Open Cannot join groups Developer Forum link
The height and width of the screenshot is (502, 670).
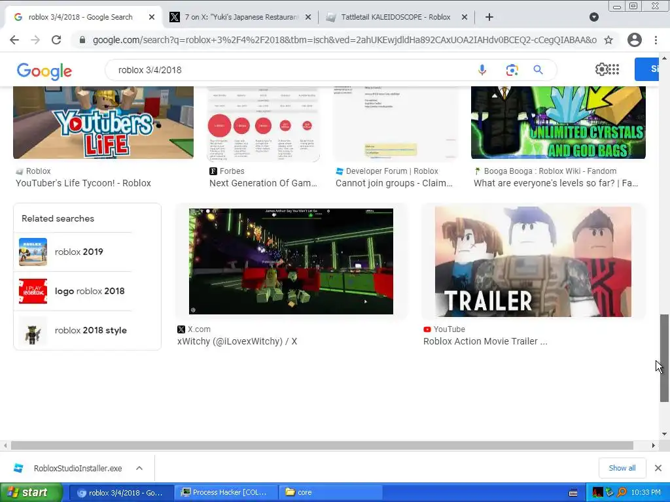394,183
